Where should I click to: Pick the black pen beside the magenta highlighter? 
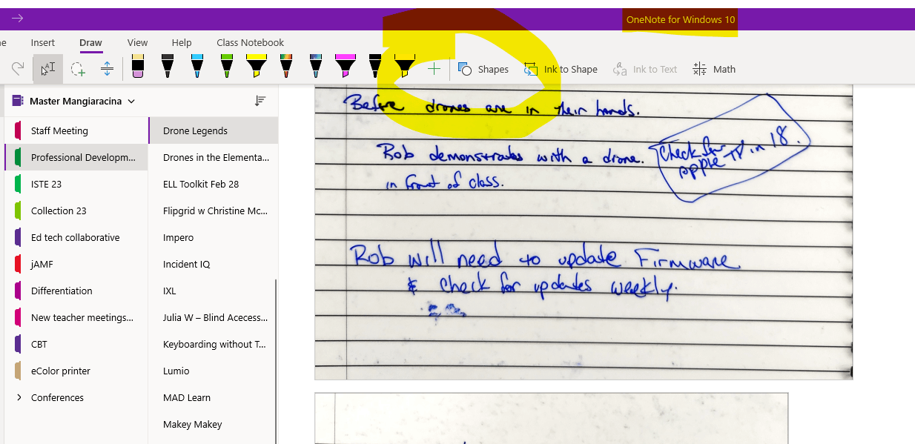tap(375, 67)
